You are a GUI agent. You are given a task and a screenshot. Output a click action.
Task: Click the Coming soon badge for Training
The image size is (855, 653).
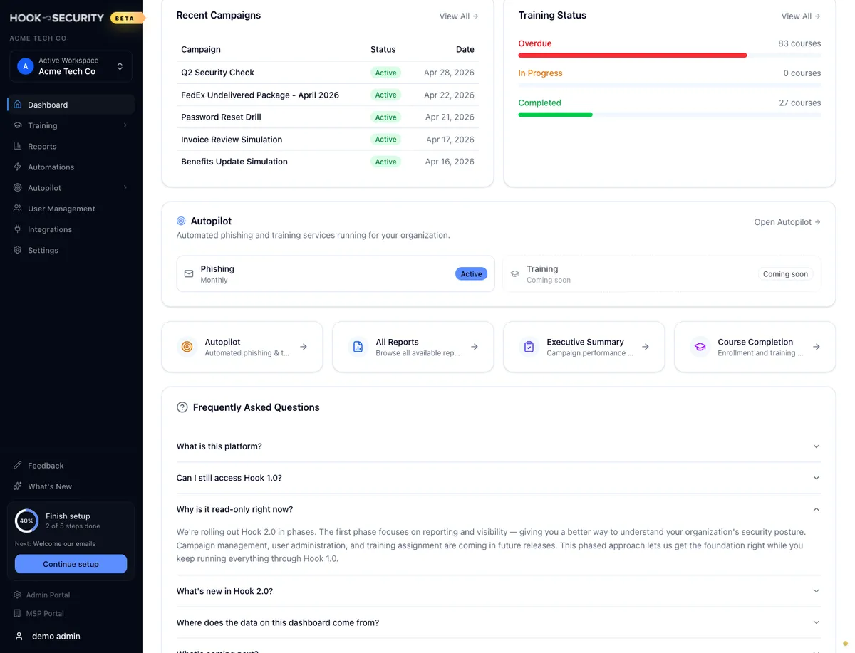pos(785,274)
